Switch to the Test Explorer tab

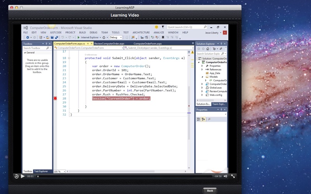[41, 171]
